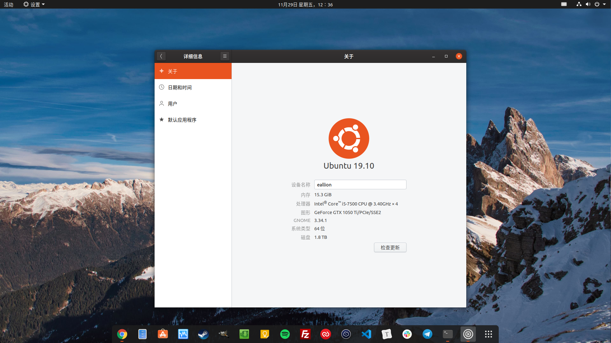Open the Files manager in dock

click(x=142, y=334)
